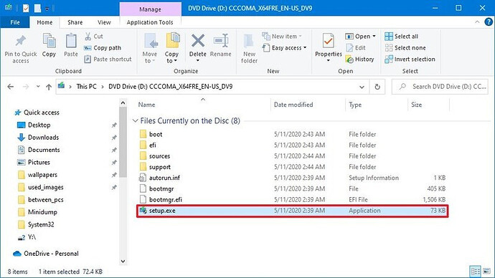
Task: Open the File menu
Action: pos(15,22)
